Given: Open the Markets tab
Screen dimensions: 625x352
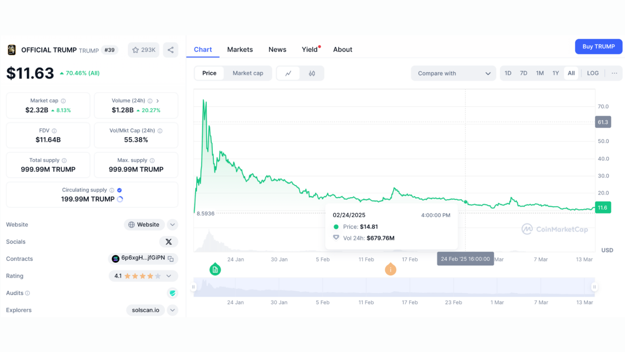Looking at the screenshot, I should 240,49.
